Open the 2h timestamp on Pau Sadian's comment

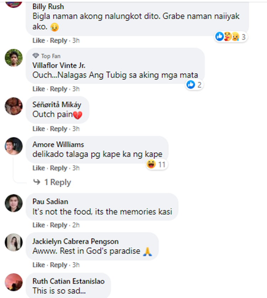[x=76, y=225]
